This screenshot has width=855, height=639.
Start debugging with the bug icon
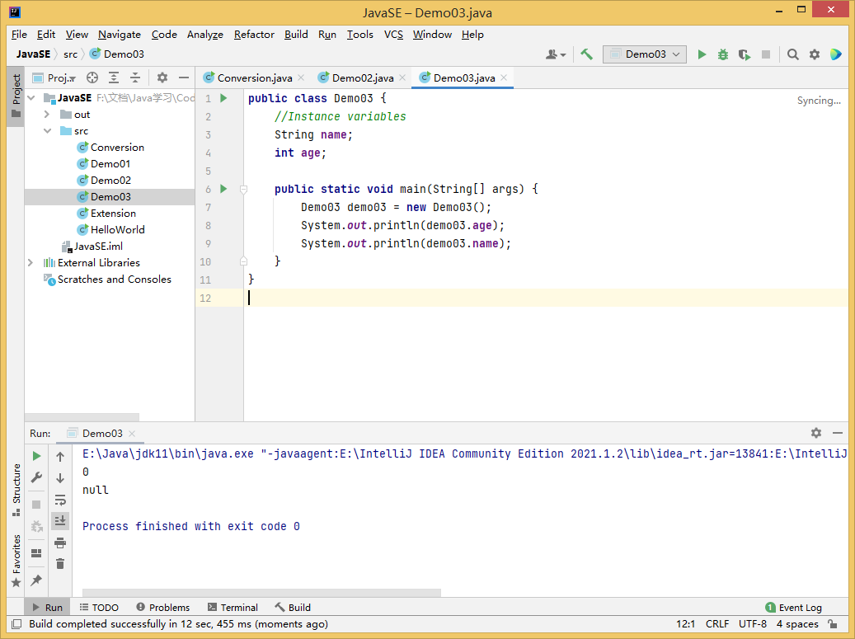(723, 54)
